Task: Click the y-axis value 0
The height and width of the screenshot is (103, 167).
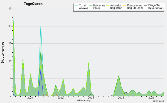Action: click(11, 96)
